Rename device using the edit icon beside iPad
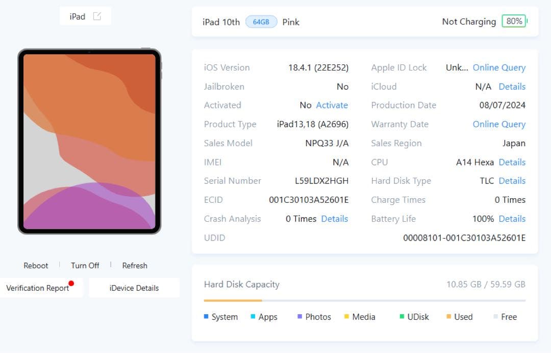Image resolution: width=551 pixels, height=353 pixels. click(x=97, y=16)
